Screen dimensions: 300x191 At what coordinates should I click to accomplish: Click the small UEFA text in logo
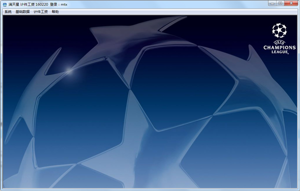pyautogui.click(x=279, y=43)
